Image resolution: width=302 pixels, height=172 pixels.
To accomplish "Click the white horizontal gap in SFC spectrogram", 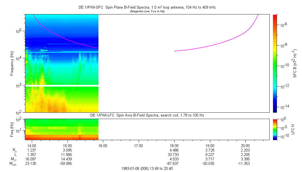I will pos(62,86).
